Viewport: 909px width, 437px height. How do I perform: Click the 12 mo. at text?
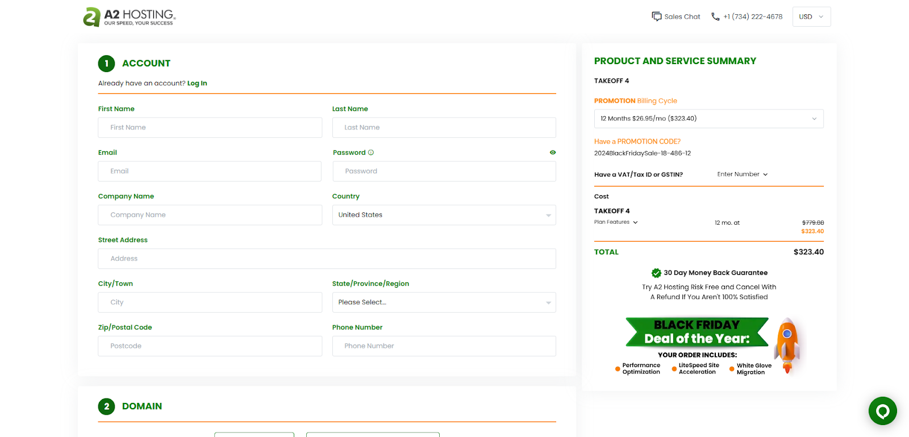[x=727, y=223]
